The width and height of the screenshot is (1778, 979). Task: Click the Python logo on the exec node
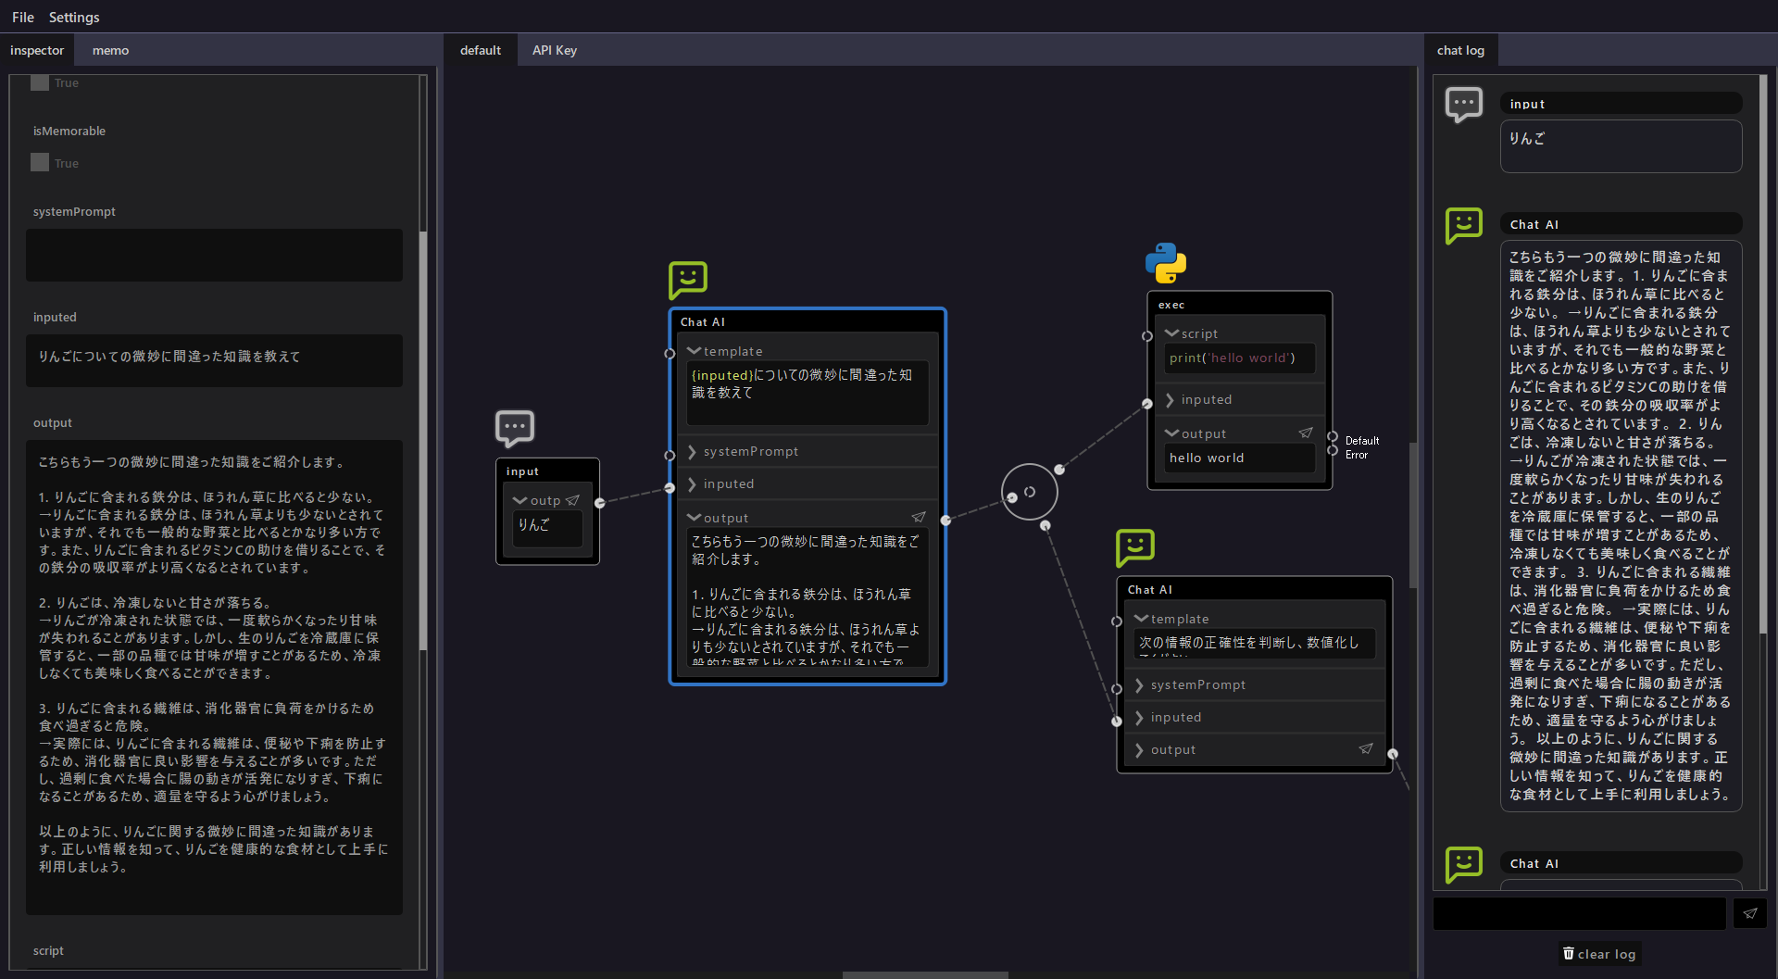pos(1166,263)
